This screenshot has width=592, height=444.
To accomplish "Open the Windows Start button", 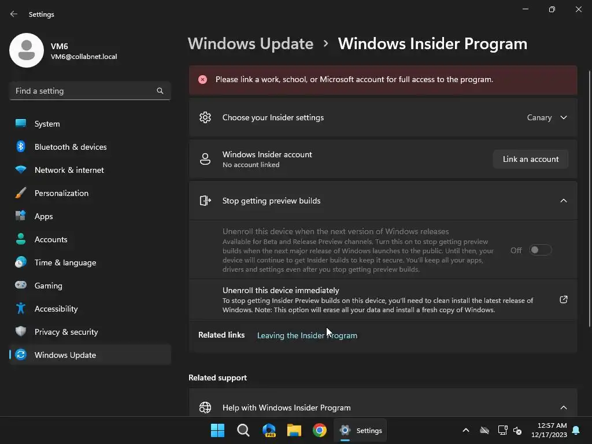I will coord(217,430).
